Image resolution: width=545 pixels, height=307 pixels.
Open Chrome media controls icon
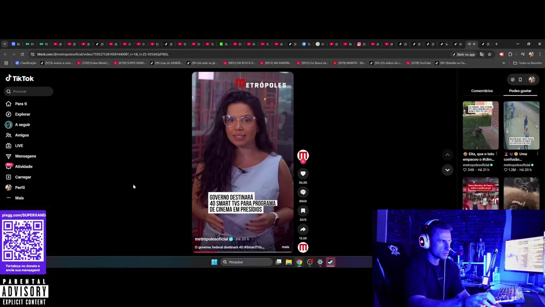522,54
